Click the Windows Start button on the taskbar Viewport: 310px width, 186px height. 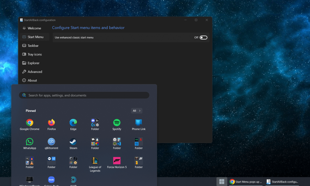click(222, 181)
